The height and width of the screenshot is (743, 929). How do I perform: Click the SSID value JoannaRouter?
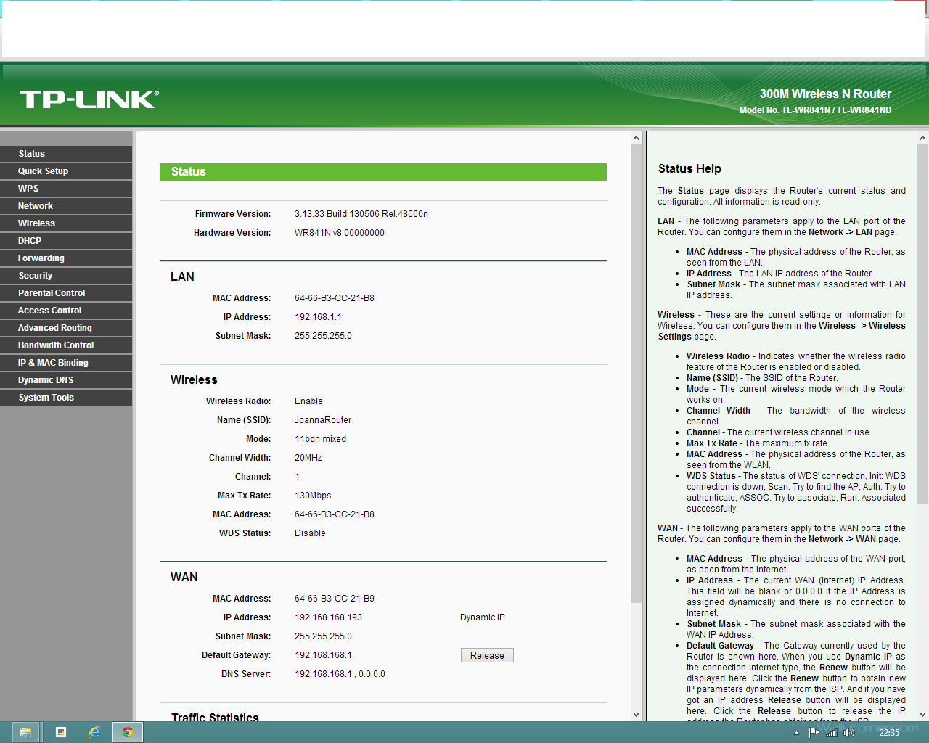(x=323, y=420)
